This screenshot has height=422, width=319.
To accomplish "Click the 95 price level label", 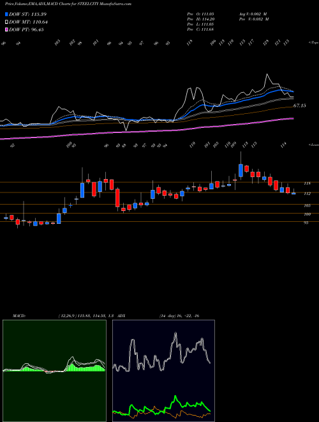I will (306, 223).
